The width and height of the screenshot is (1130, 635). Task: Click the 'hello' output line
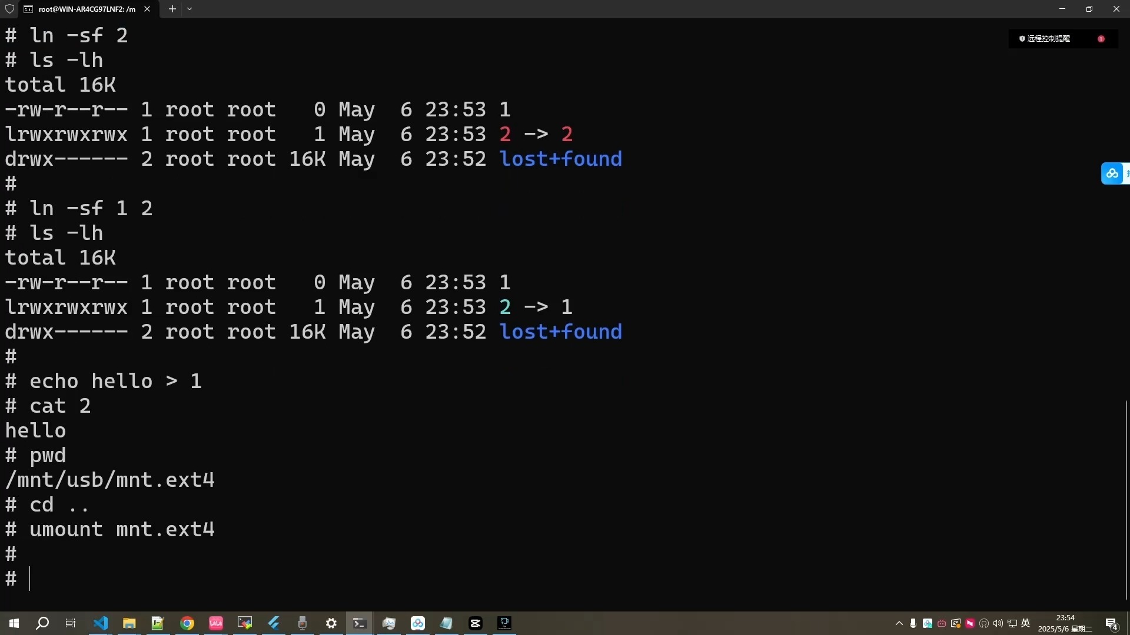point(35,430)
